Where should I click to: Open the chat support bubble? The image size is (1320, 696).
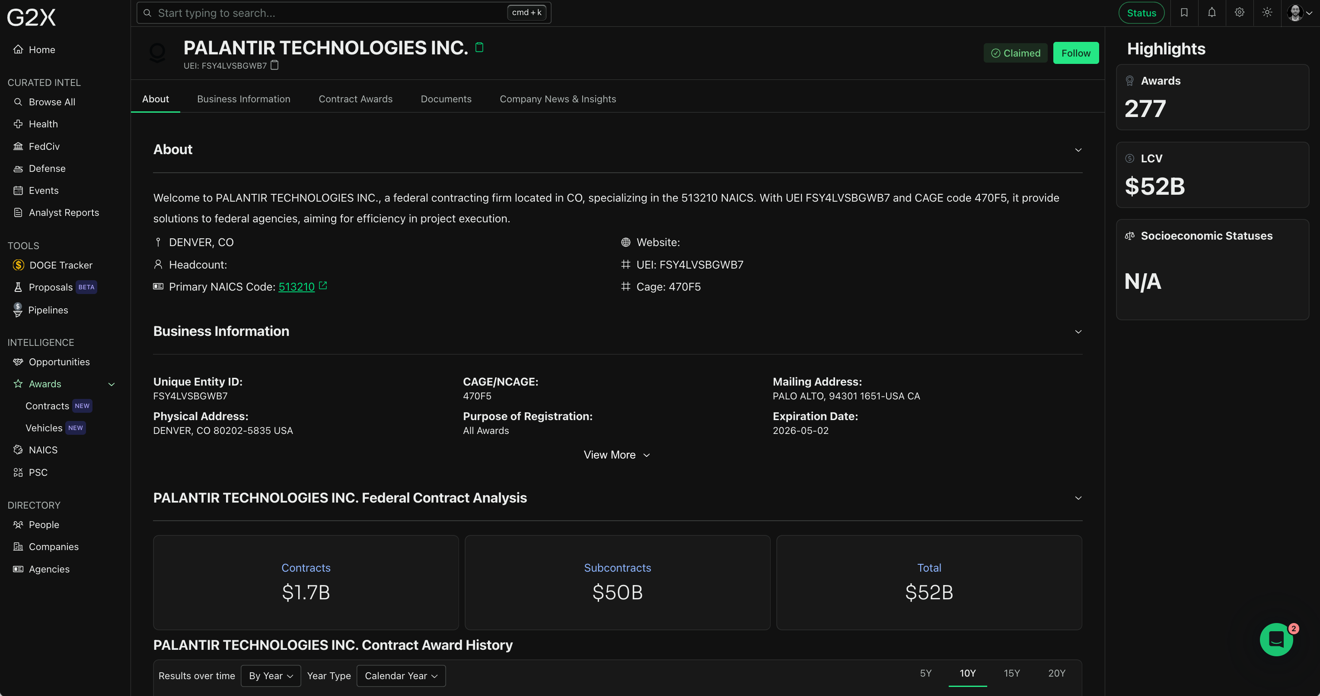point(1276,639)
